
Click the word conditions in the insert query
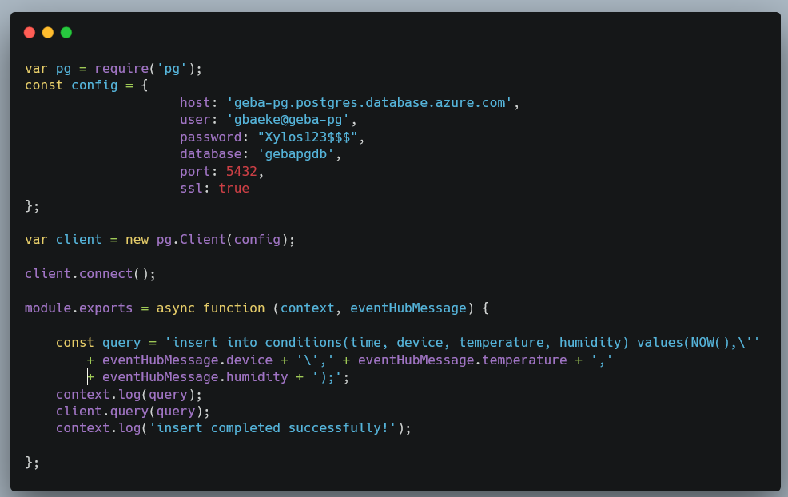click(304, 342)
